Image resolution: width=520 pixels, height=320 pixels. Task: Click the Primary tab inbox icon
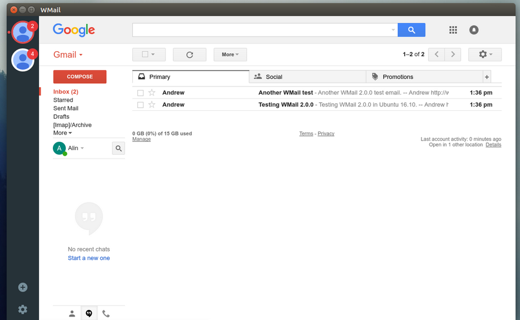pyautogui.click(x=142, y=76)
